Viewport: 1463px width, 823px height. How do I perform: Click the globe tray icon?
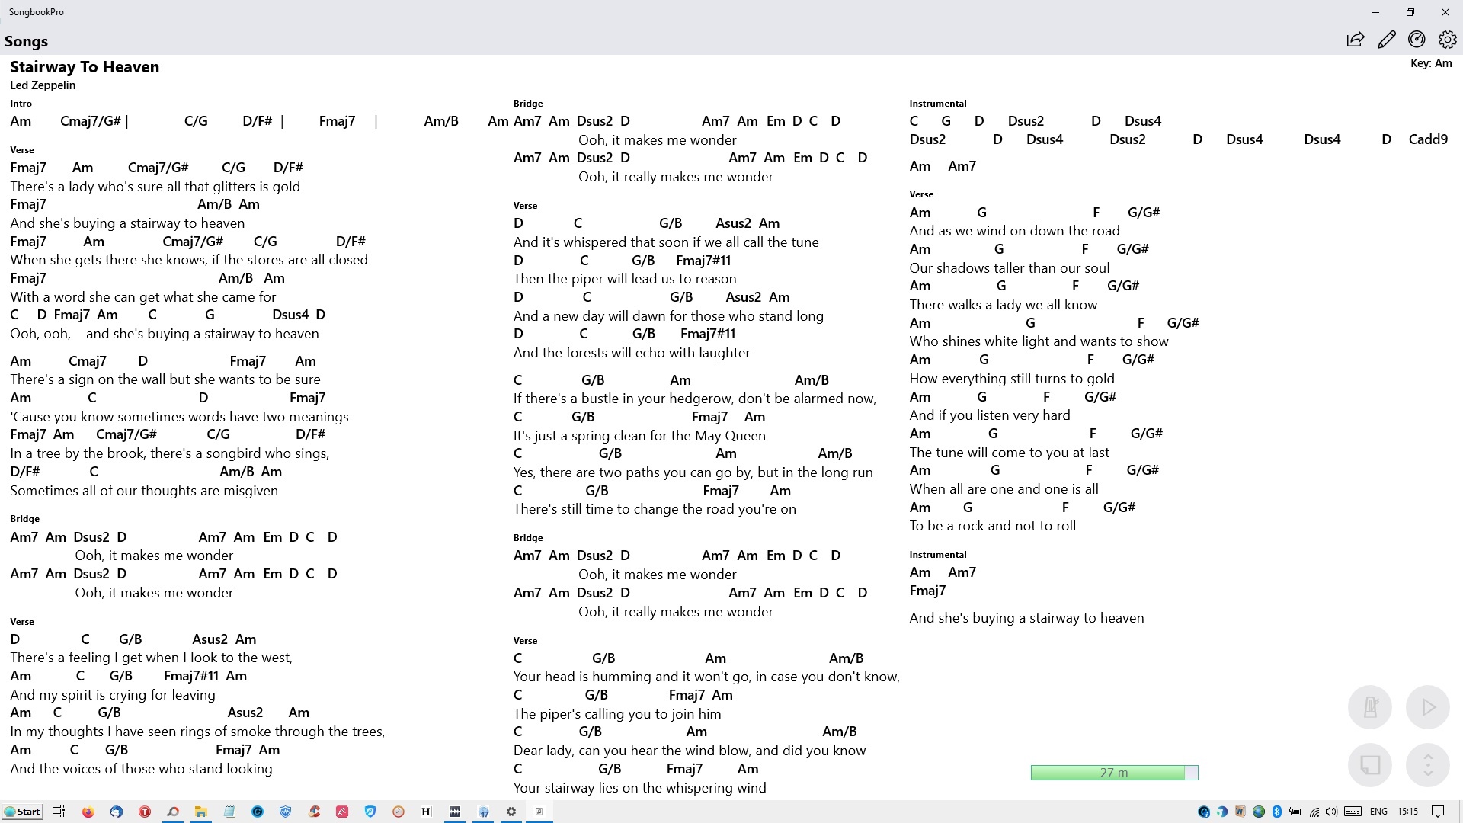pos(1259,812)
